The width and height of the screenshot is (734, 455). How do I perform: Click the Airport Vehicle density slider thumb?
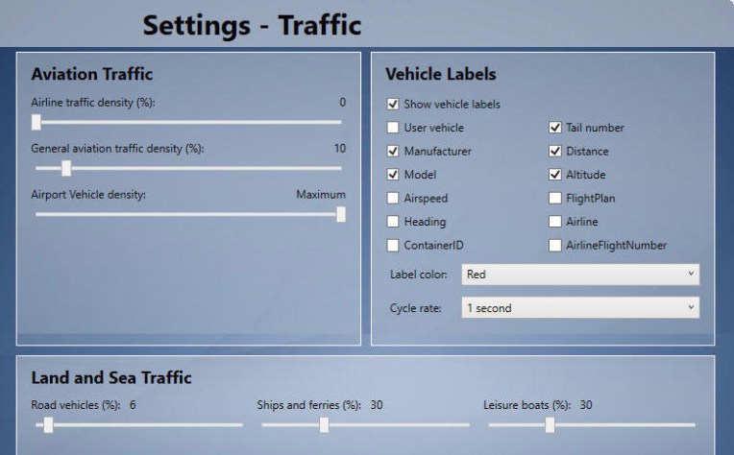coord(340,214)
